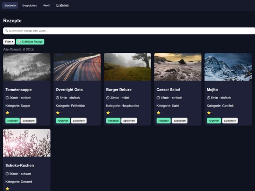Click the Erstellen link
The image size is (255, 191).
(x=62, y=5)
